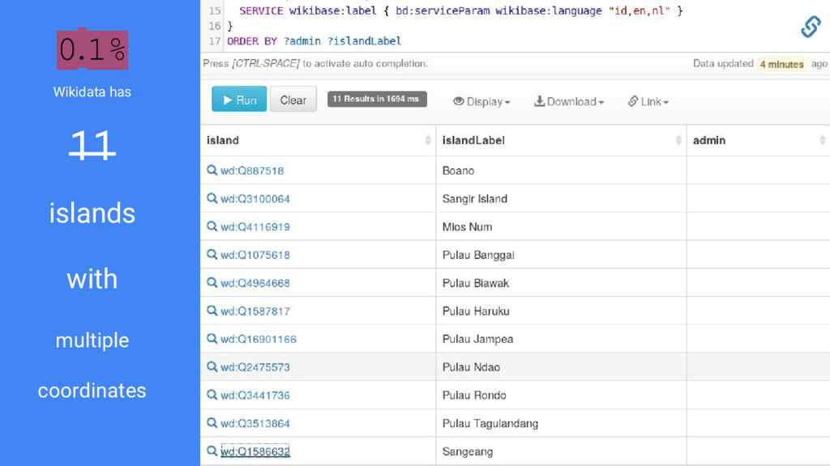Open entity link wd:Q887518
The width and height of the screenshot is (830, 466).
point(252,171)
